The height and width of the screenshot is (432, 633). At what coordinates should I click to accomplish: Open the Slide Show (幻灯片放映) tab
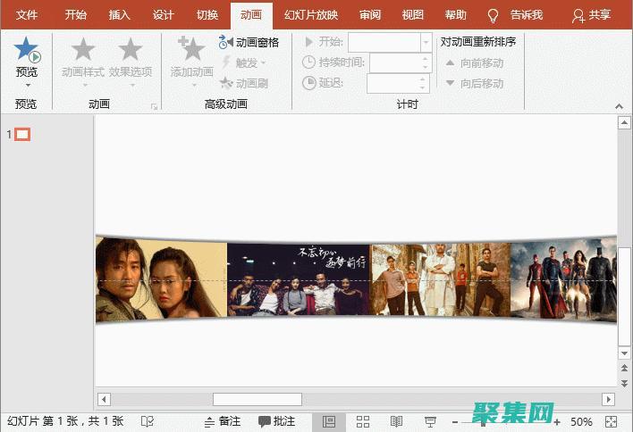pos(310,15)
